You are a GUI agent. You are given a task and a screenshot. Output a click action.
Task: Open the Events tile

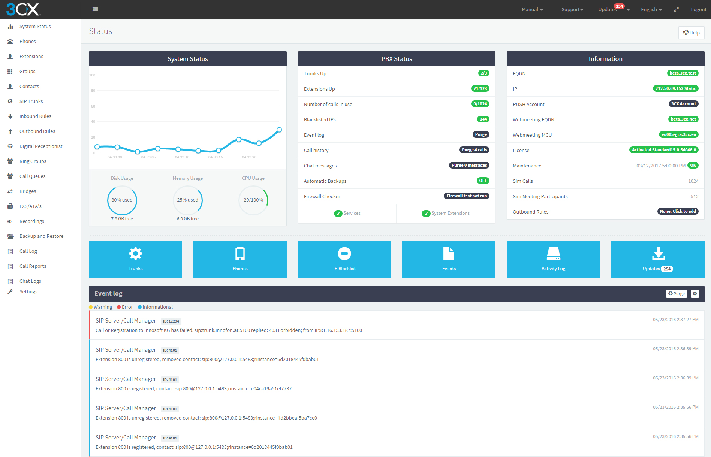(449, 259)
